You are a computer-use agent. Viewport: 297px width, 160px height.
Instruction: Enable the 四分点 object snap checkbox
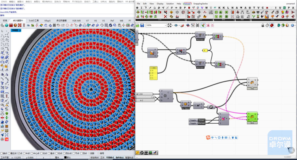pos(64,153)
